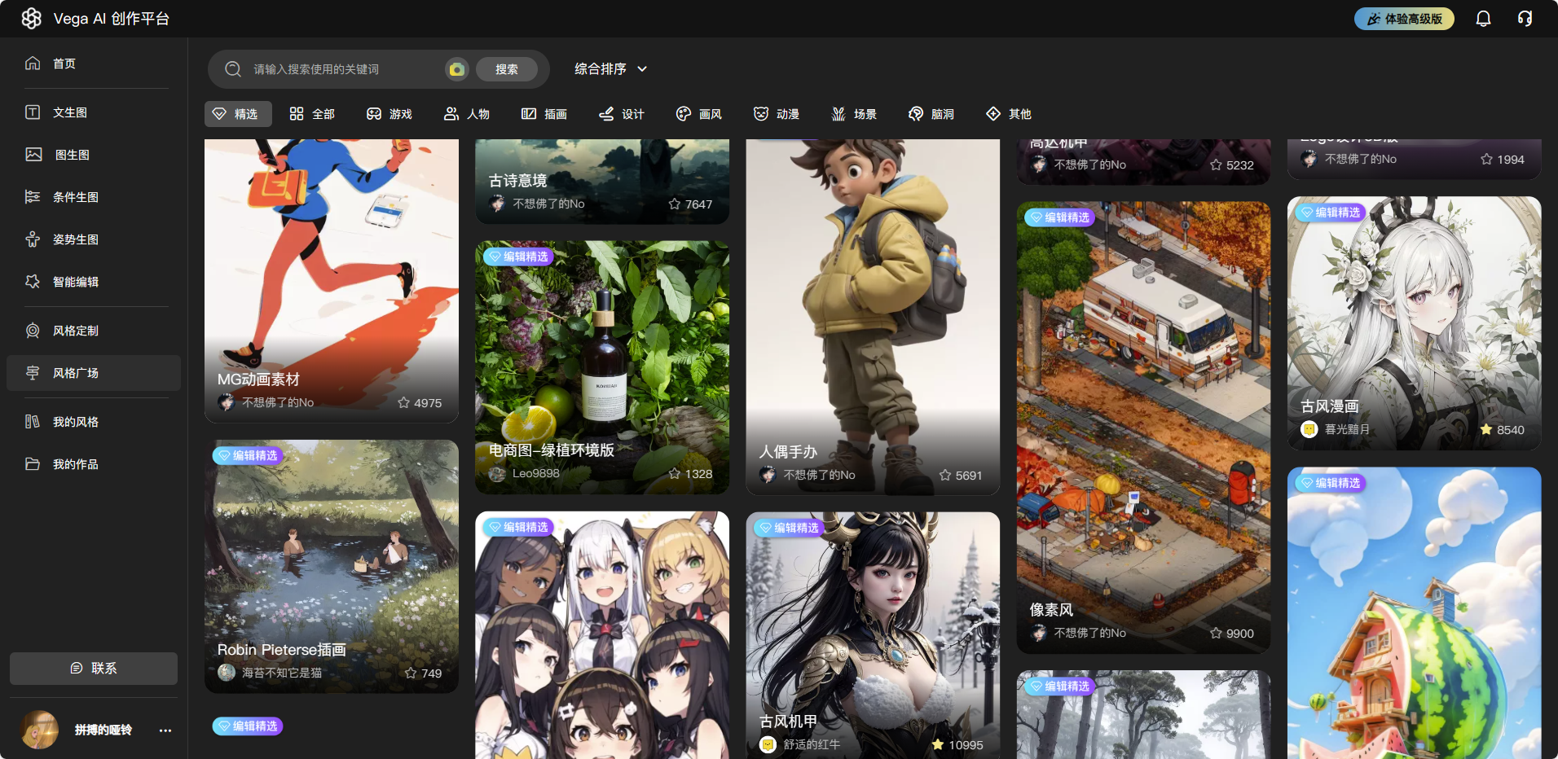Image resolution: width=1558 pixels, height=759 pixels.
Task: Open the notifications bell
Action: [x=1483, y=19]
